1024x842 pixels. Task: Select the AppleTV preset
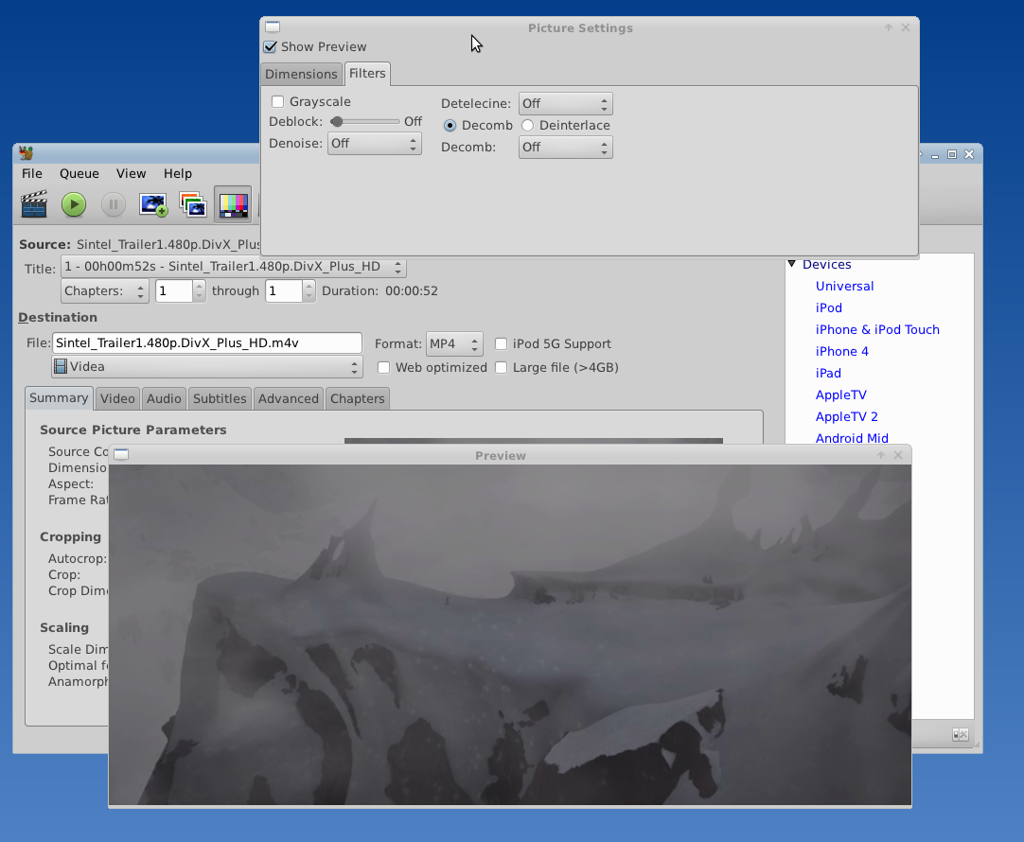(x=841, y=395)
